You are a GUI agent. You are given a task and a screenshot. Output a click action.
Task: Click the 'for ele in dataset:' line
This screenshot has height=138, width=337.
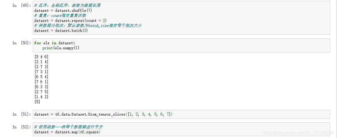pyautogui.click(x=55, y=43)
